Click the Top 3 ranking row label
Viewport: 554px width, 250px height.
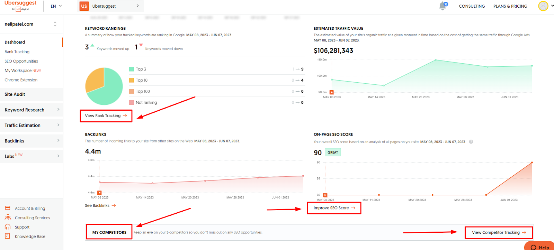pos(141,69)
